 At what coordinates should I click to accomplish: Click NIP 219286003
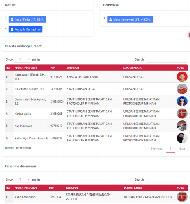(57, 101)
